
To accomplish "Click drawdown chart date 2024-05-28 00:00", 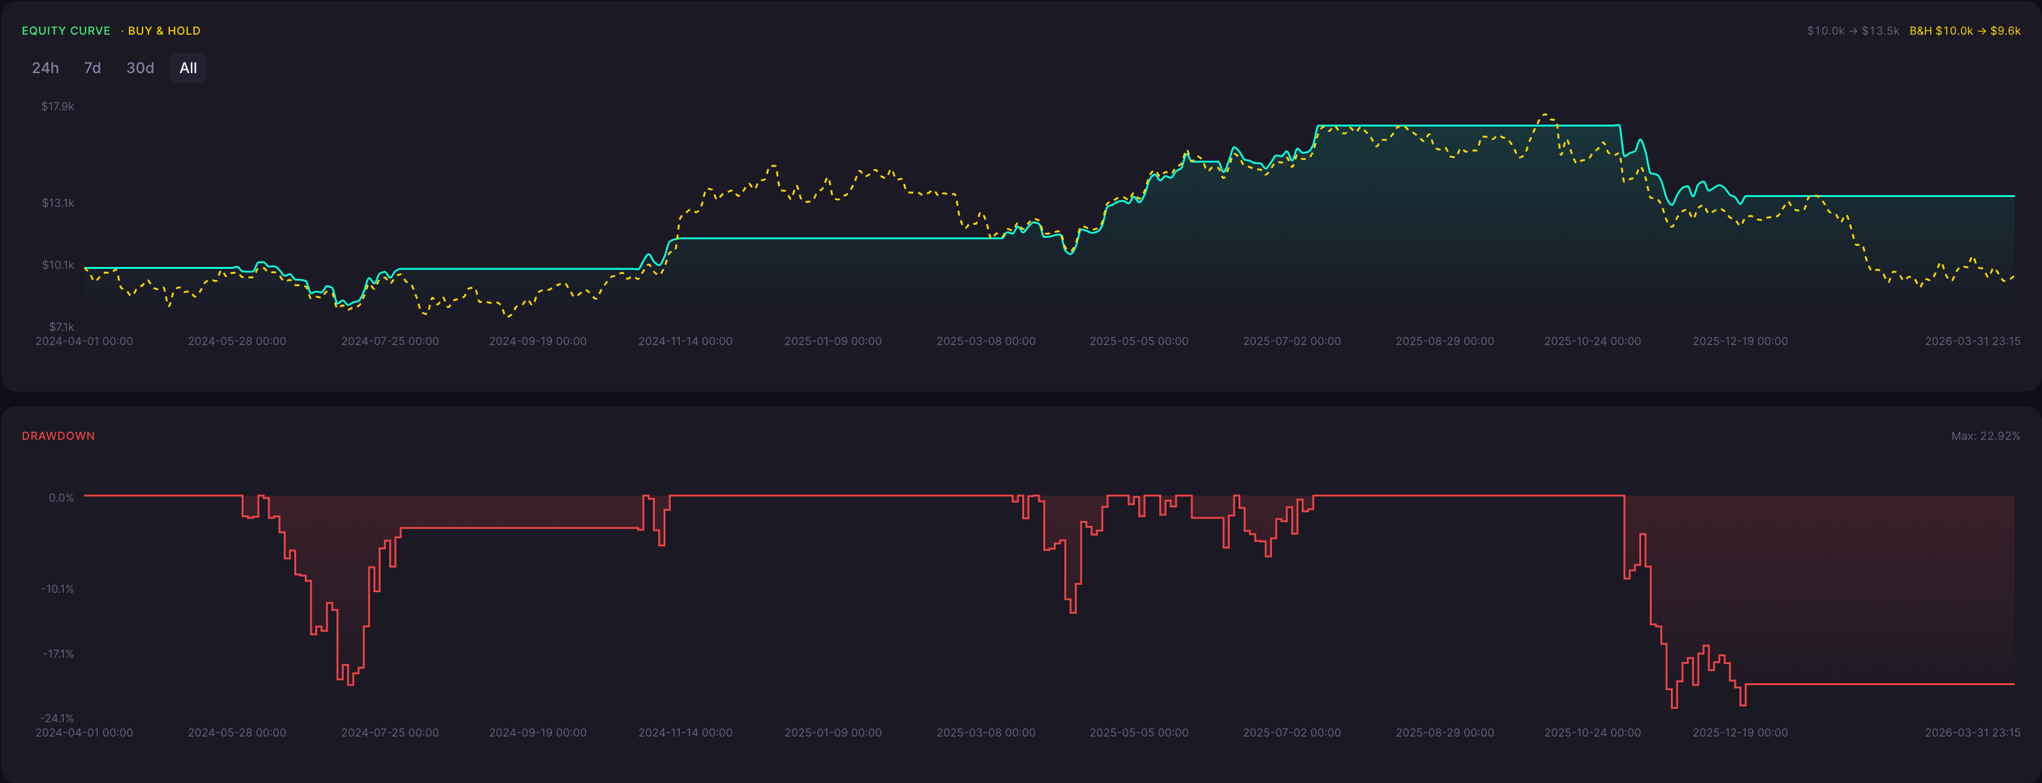I will pos(237,732).
